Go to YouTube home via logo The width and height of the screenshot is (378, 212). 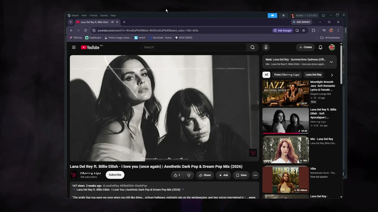tap(90, 47)
